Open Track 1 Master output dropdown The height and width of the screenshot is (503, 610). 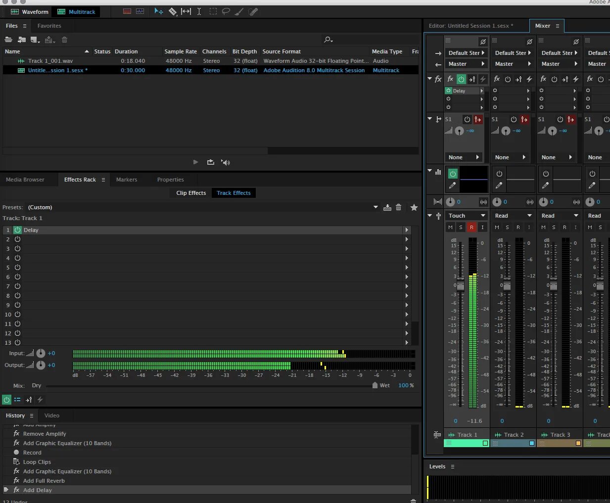pos(466,64)
